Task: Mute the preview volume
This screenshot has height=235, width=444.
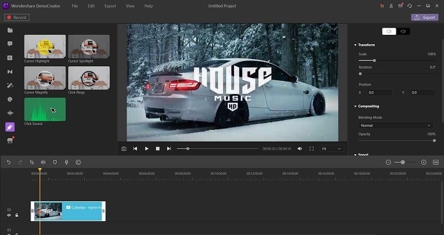Action: (300, 149)
